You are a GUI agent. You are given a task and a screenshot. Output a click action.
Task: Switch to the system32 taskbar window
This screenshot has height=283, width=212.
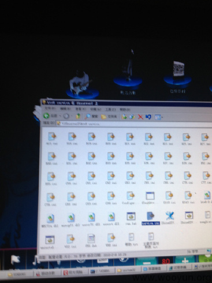(128, 270)
